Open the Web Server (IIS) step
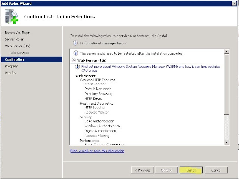239x179 pixels. click(18, 46)
